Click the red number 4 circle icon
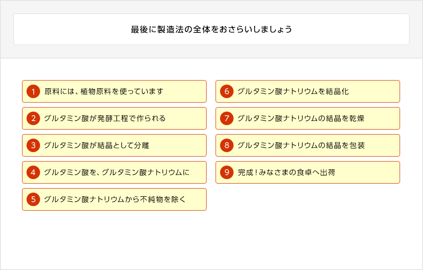The width and height of the screenshot is (423, 270). point(33,172)
